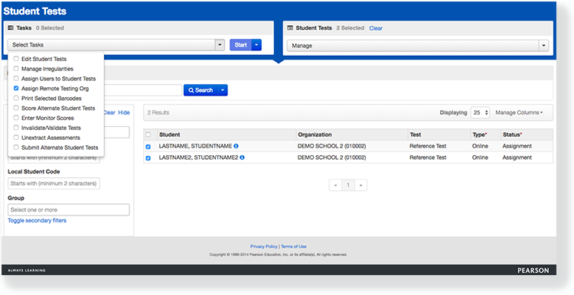The image size is (574, 295).
Task: Click the Search button with magnifier icon
Action: [201, 90]
